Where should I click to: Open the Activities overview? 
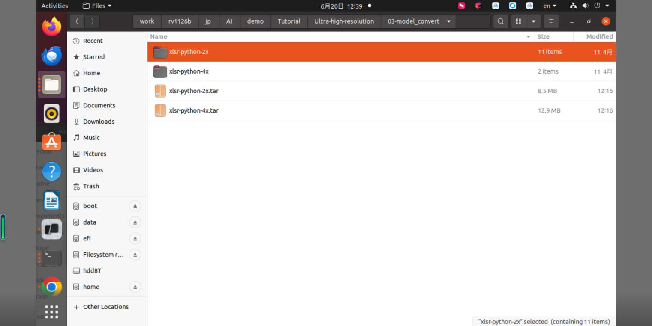55,6
